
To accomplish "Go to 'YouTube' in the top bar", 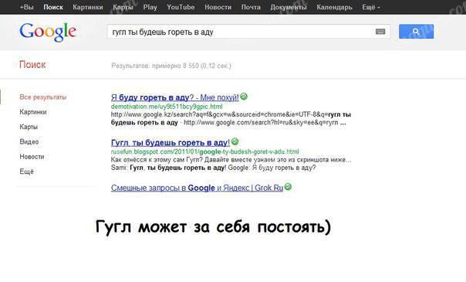I will coord(181,7).
